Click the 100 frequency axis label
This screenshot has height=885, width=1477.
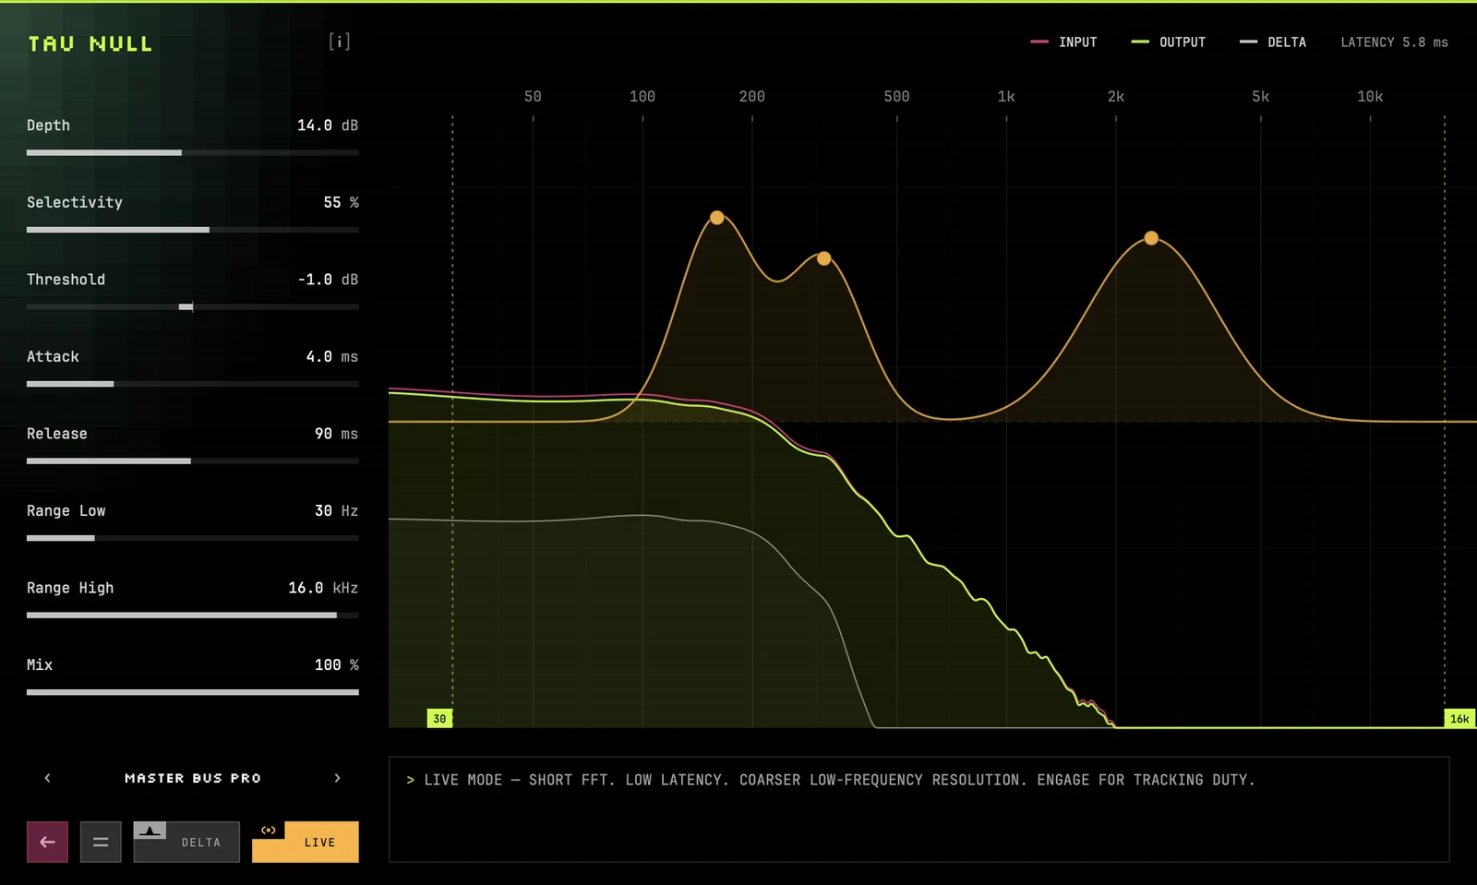[x=642, y=96]
